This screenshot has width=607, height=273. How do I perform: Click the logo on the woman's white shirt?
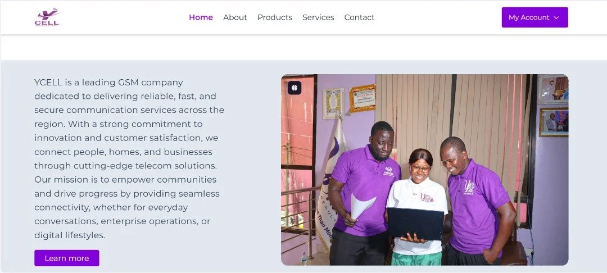pyautogui.click(x=427, y=198)
